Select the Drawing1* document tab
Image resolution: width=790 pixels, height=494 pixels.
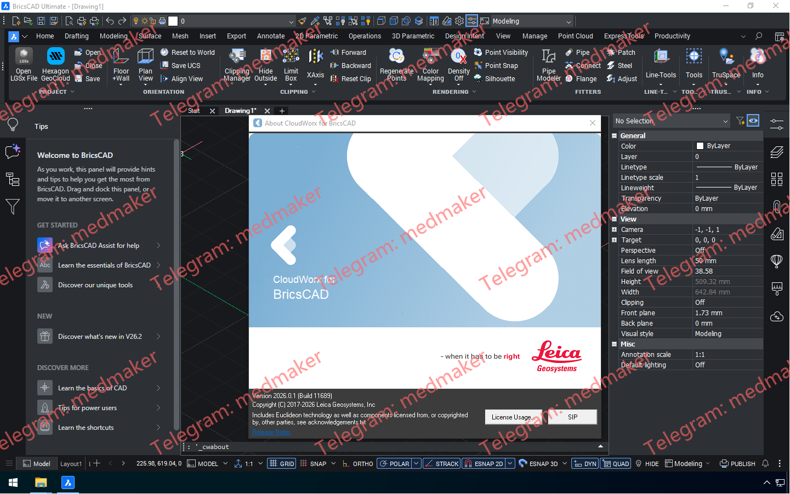point(240,111)
